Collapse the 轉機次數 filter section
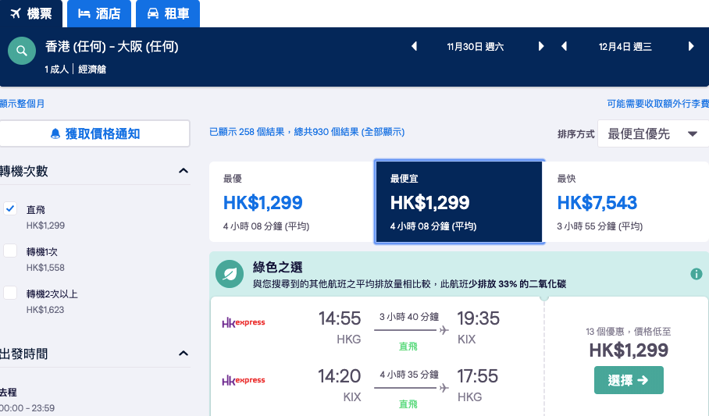 tap(183, 171)
